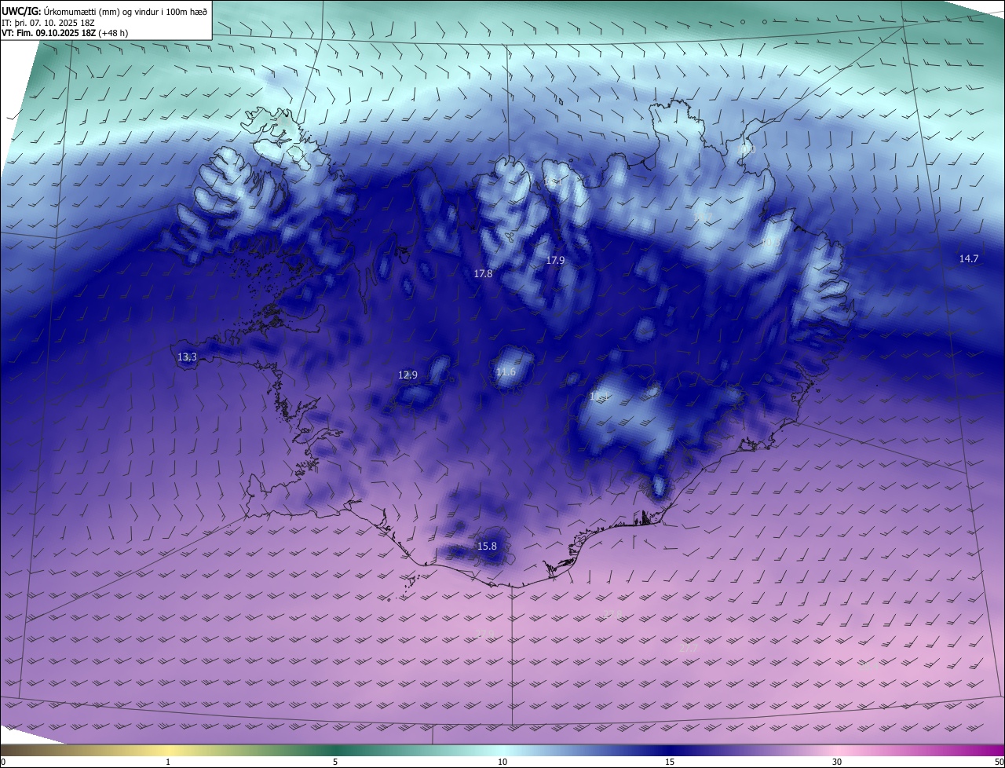Click the 30 tick on the color scale
The width and height of the screenshot is (1005, 768).
[837, 762]
